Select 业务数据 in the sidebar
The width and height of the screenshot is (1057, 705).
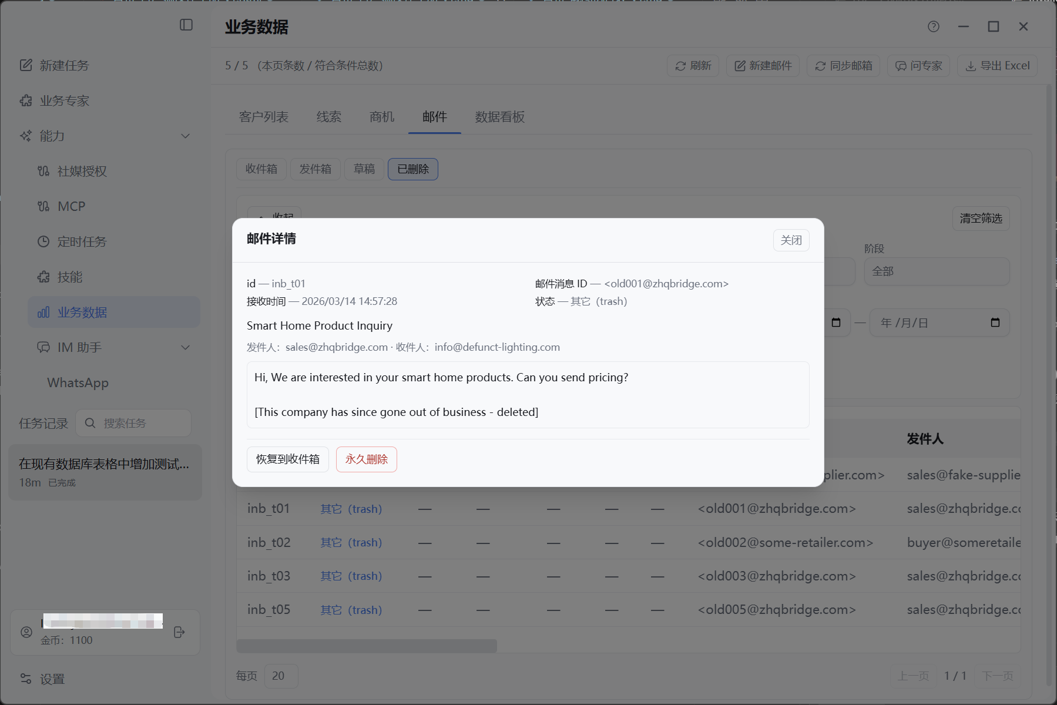tap(113, 312)
